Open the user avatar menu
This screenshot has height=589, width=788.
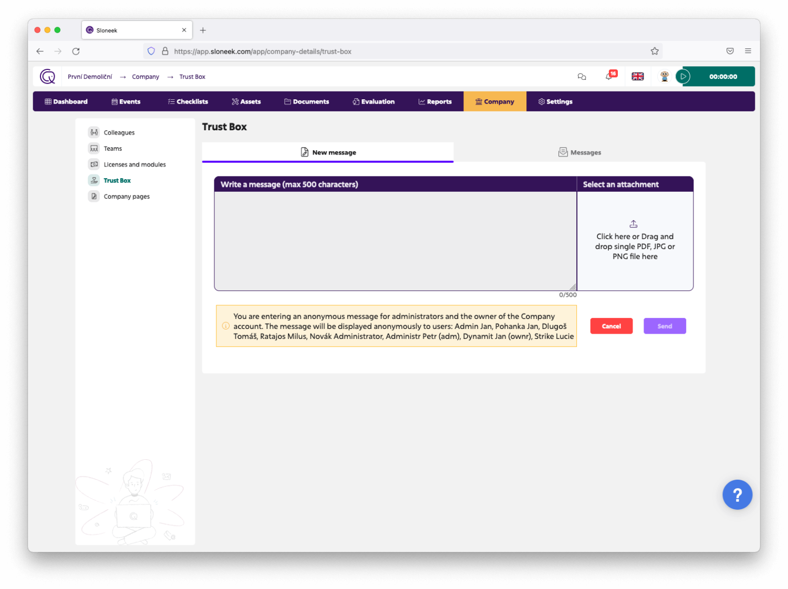664,77
